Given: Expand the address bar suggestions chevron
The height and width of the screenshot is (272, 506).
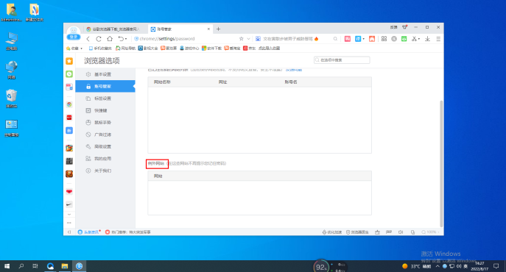Looking at the screenshot, I should click(248, 39).
